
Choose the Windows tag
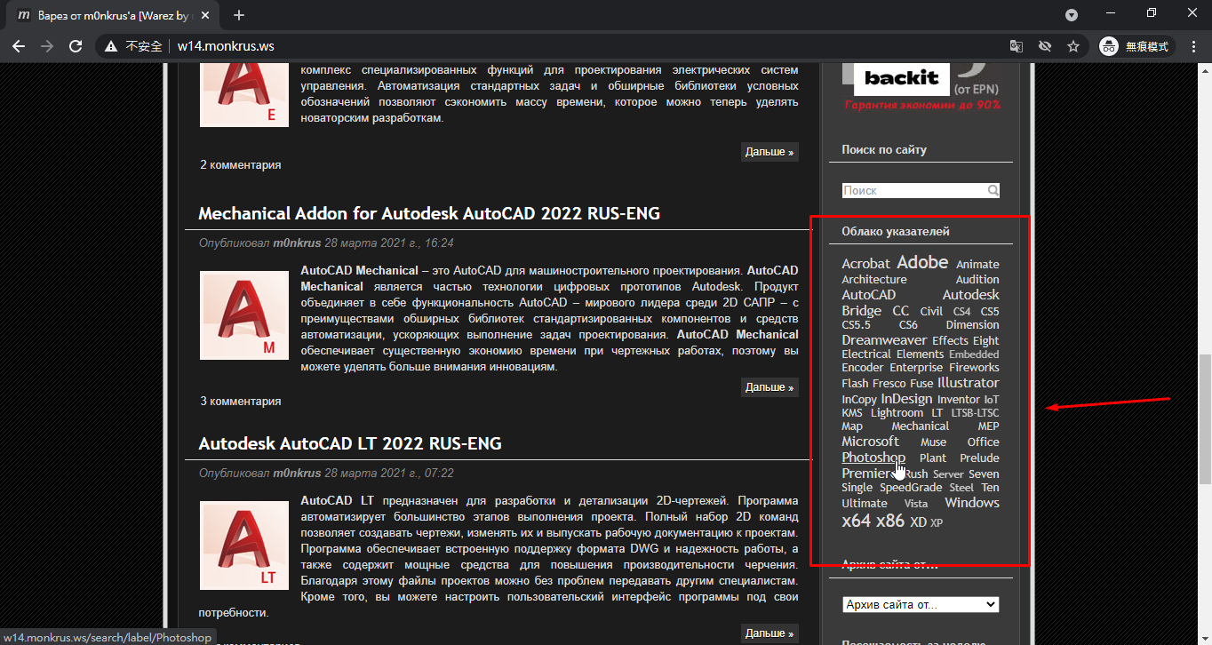click(x=972, y=503)
